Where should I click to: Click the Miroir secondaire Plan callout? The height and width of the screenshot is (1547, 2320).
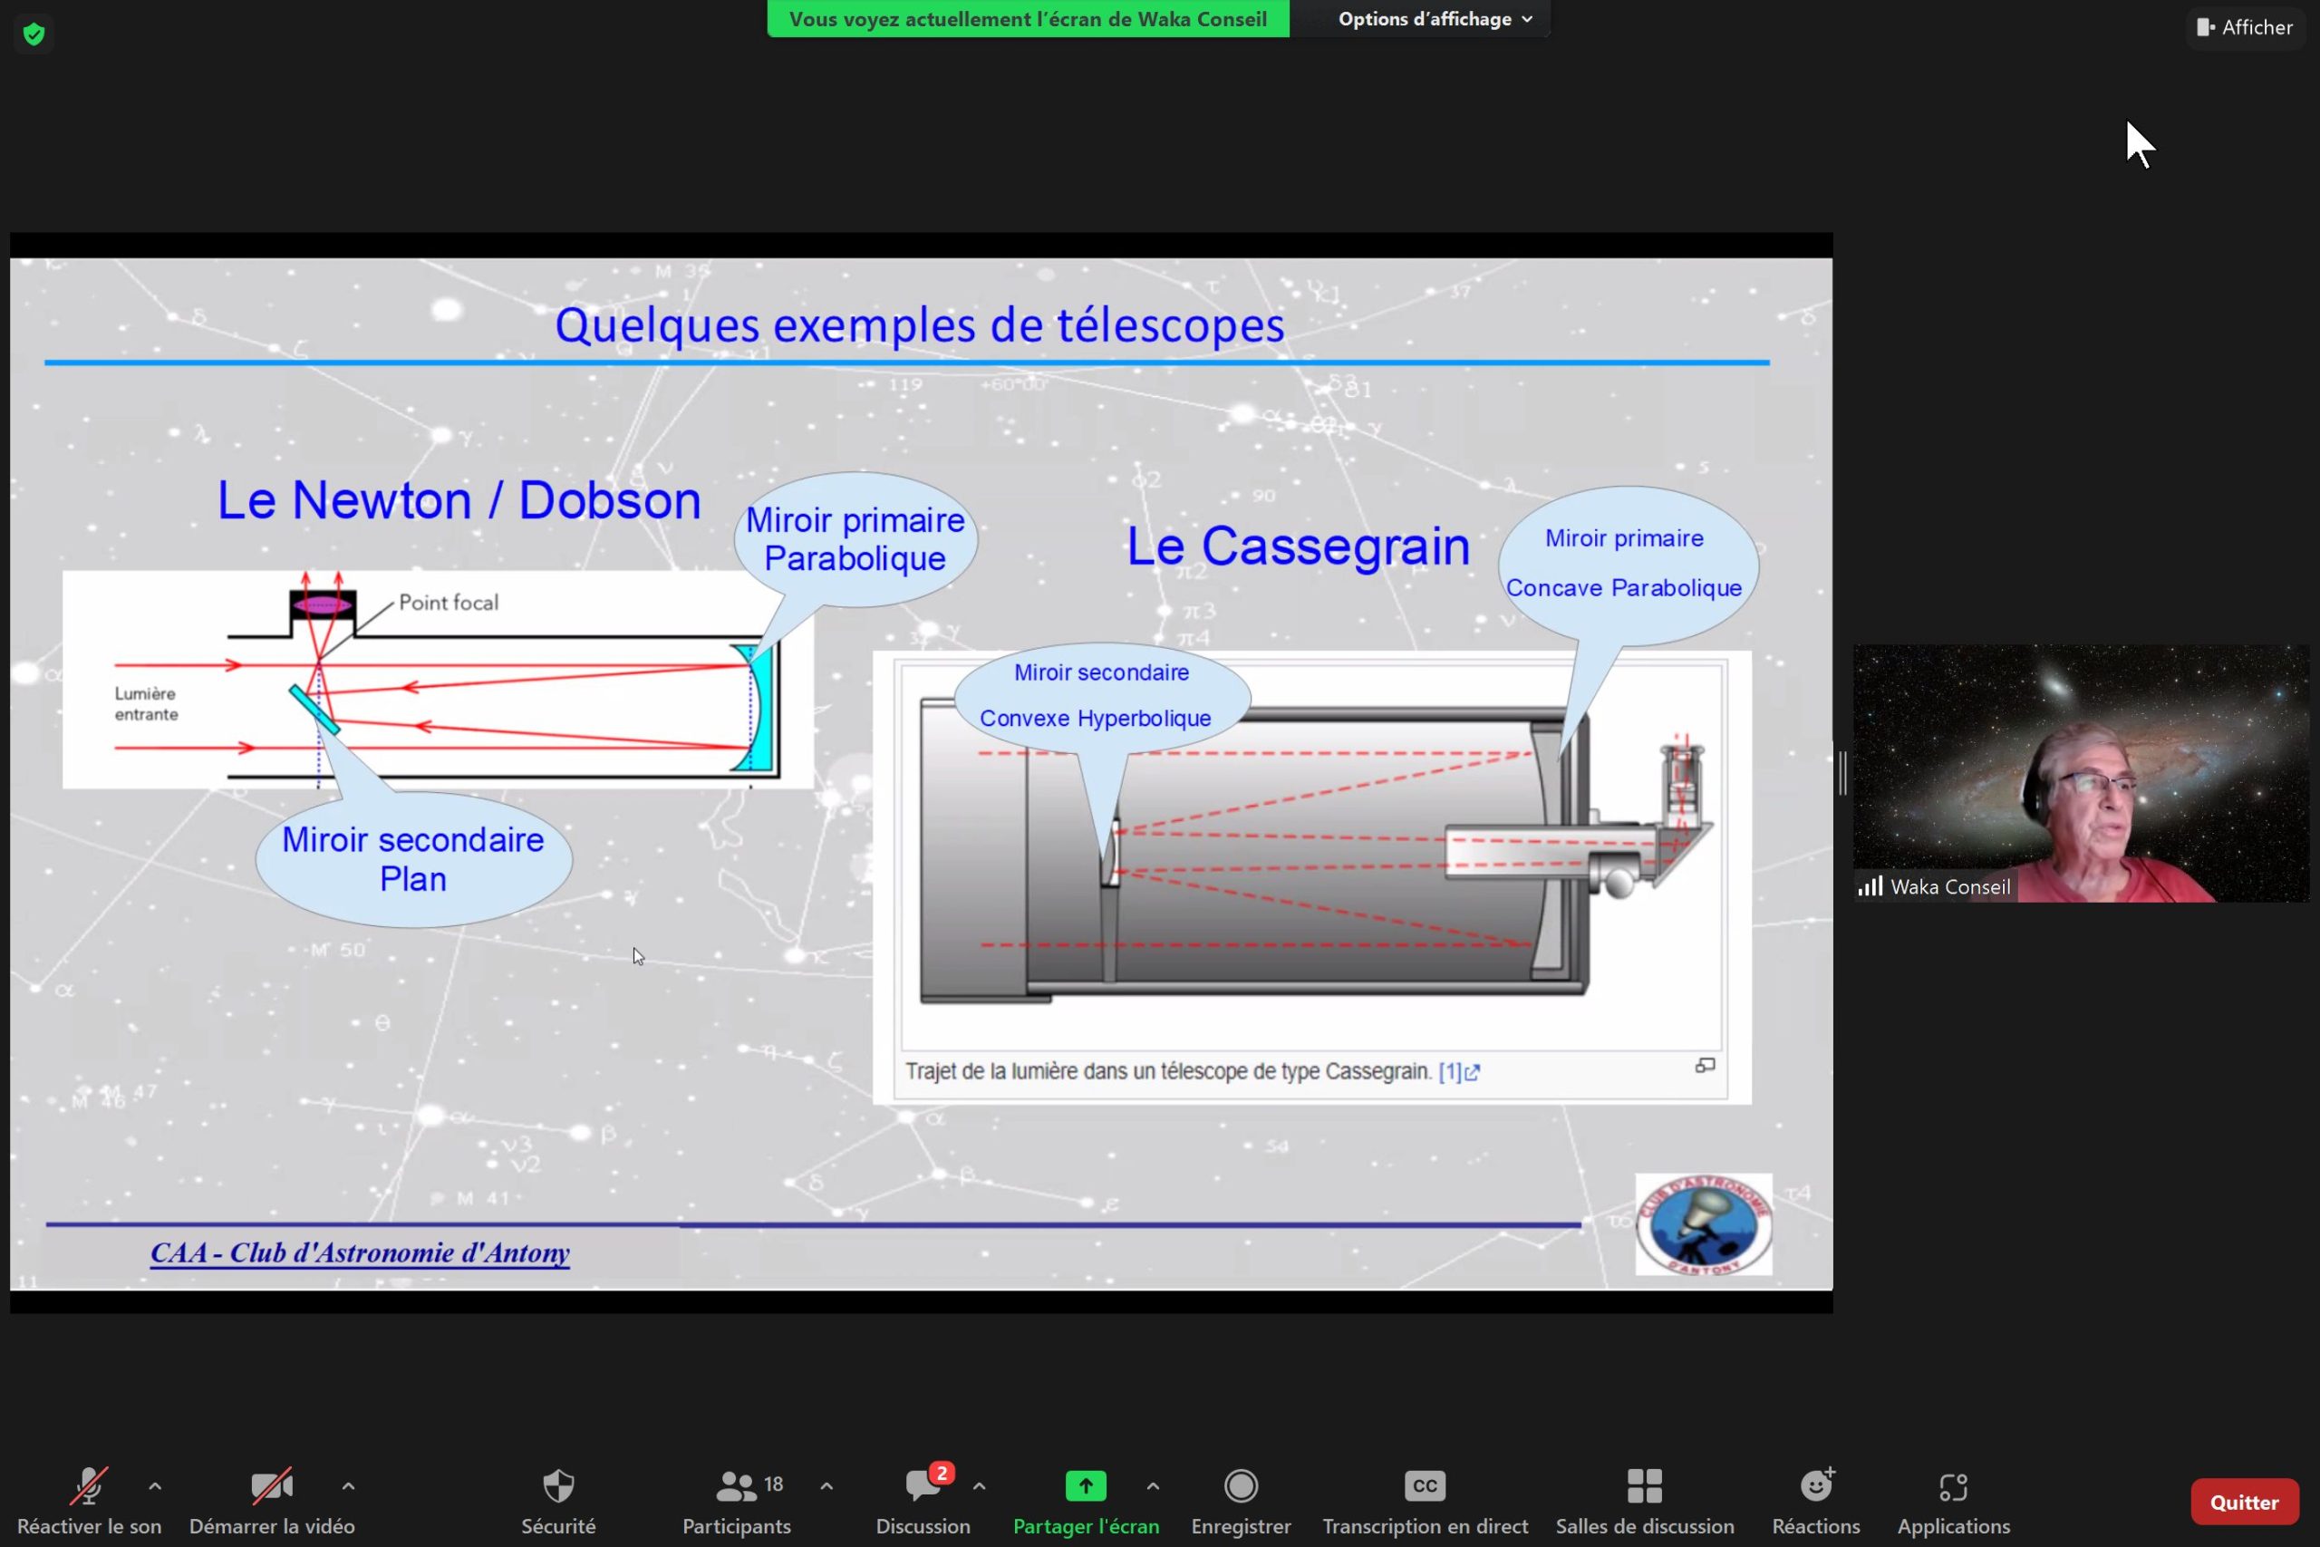coord(413,859)
